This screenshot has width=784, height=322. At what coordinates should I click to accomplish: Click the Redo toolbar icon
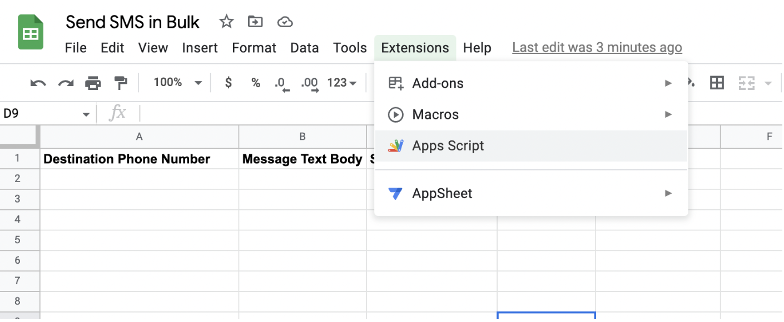pos(66,83)
